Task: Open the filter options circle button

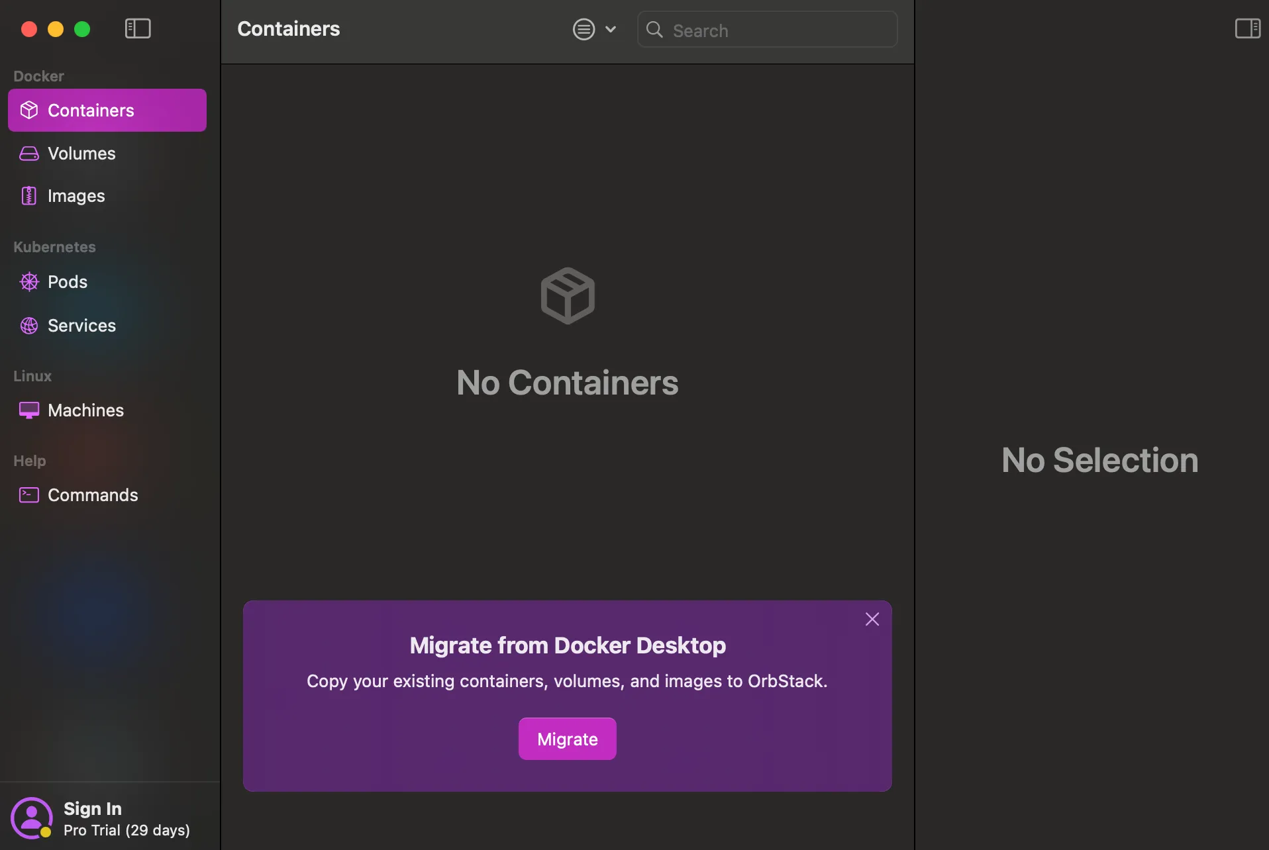Action: pos(584,29)
